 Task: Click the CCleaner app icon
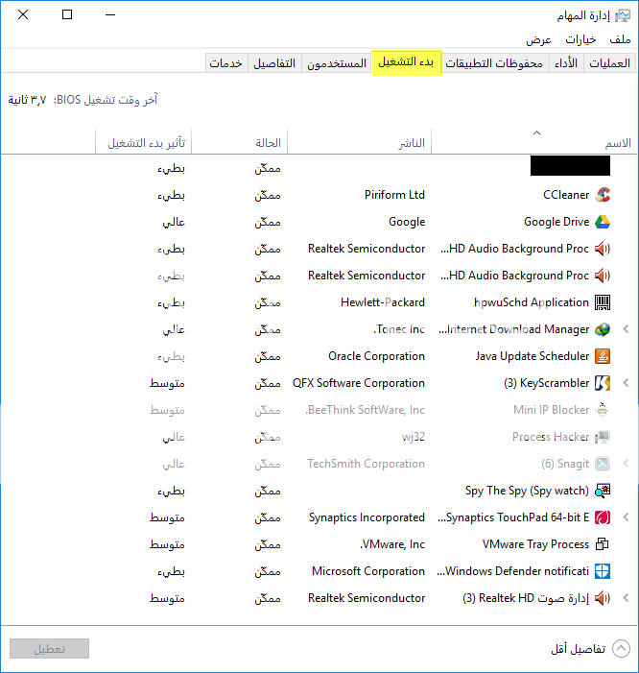[x=603, y=195]
